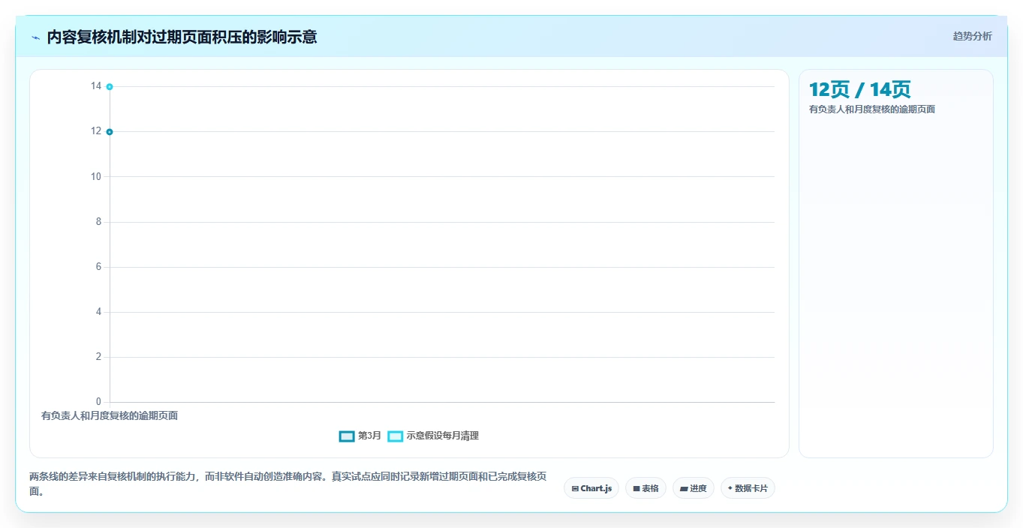This screenshot has width=1023, height=528.
Task: Click the Chart.js tag chip
Action: [591, 488]
